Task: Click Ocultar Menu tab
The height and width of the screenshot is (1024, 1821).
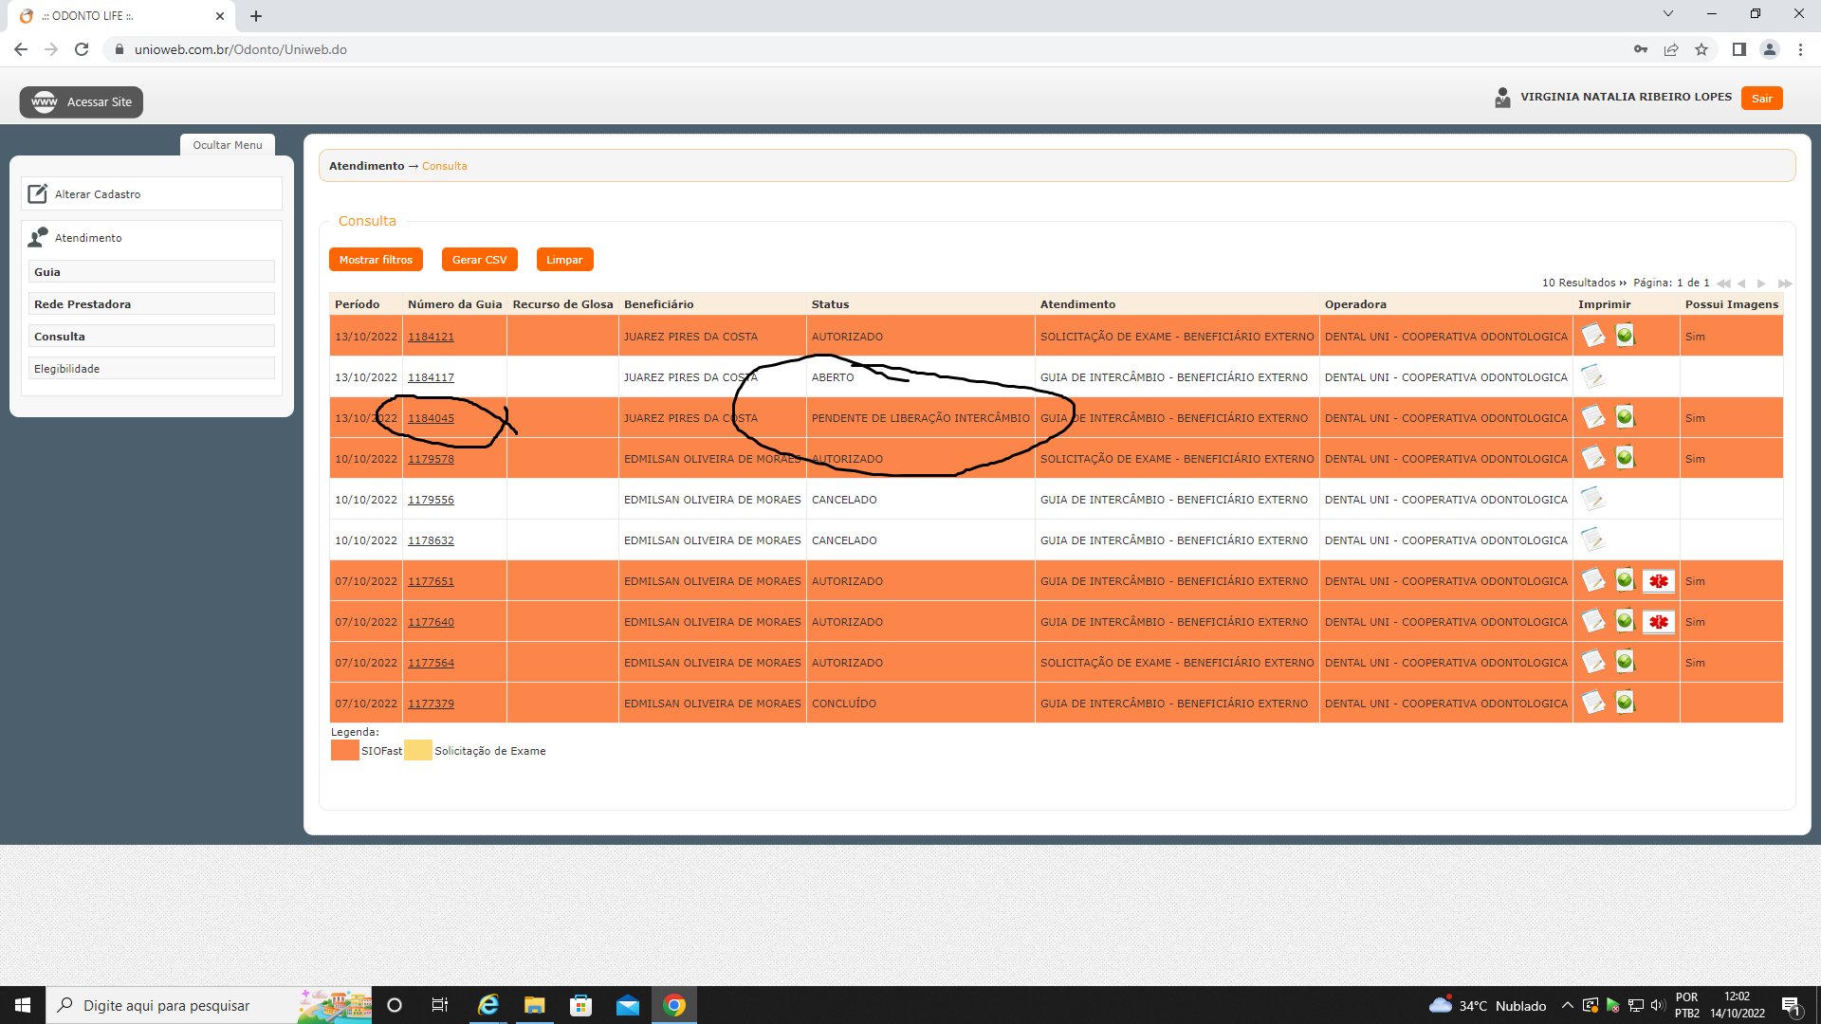Action: click(228, 145)
